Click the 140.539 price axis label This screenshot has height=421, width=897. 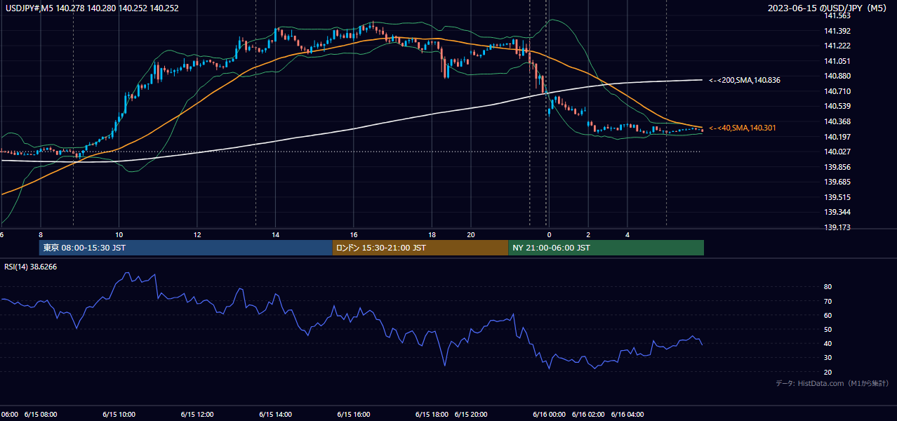tap(837, 106)
